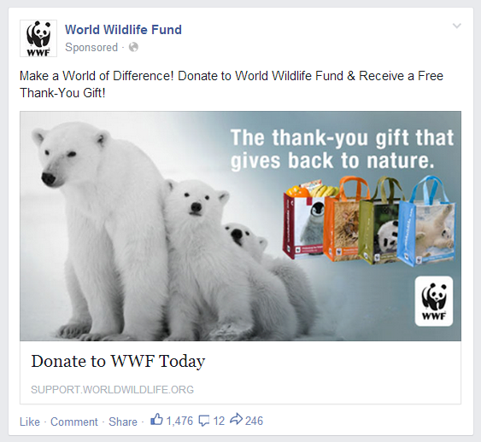Click the comment bubble count icon
This screenshot has height=442, width=481.
point(204,421)
